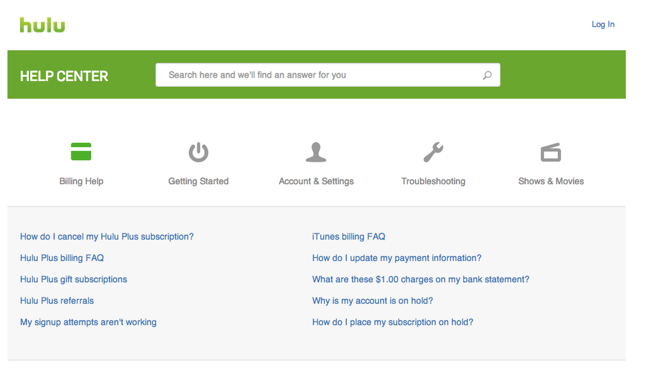The image size is (645, 373).
Task: Click the magnifying glass search icon
Action: (487, 75)
